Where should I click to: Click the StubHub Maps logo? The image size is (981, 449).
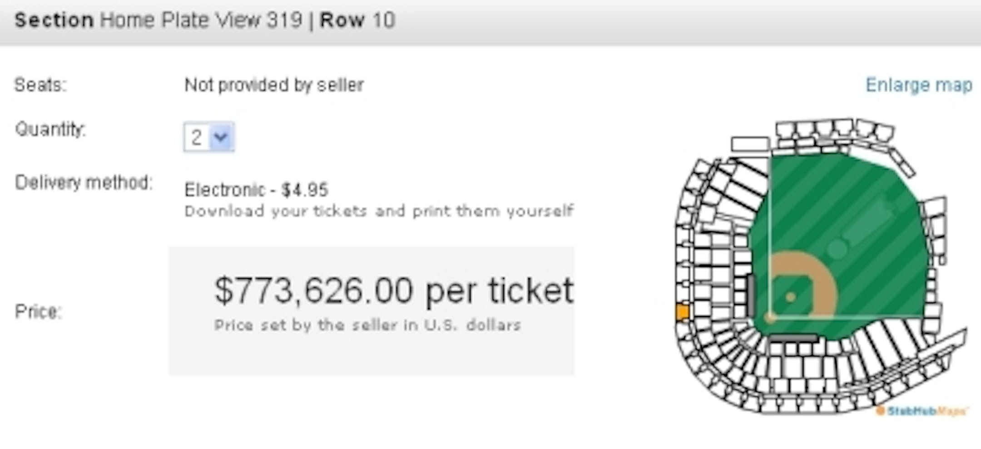(922, 411)
